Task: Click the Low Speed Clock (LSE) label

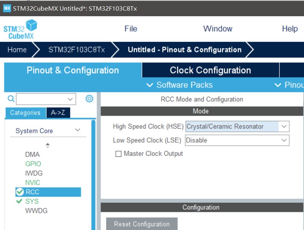Action: (147, 140)
